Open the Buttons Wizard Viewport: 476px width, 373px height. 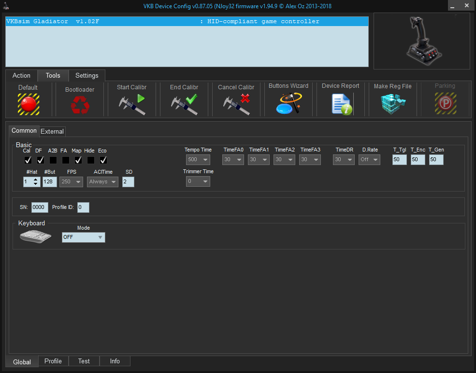tap(288, 103)
